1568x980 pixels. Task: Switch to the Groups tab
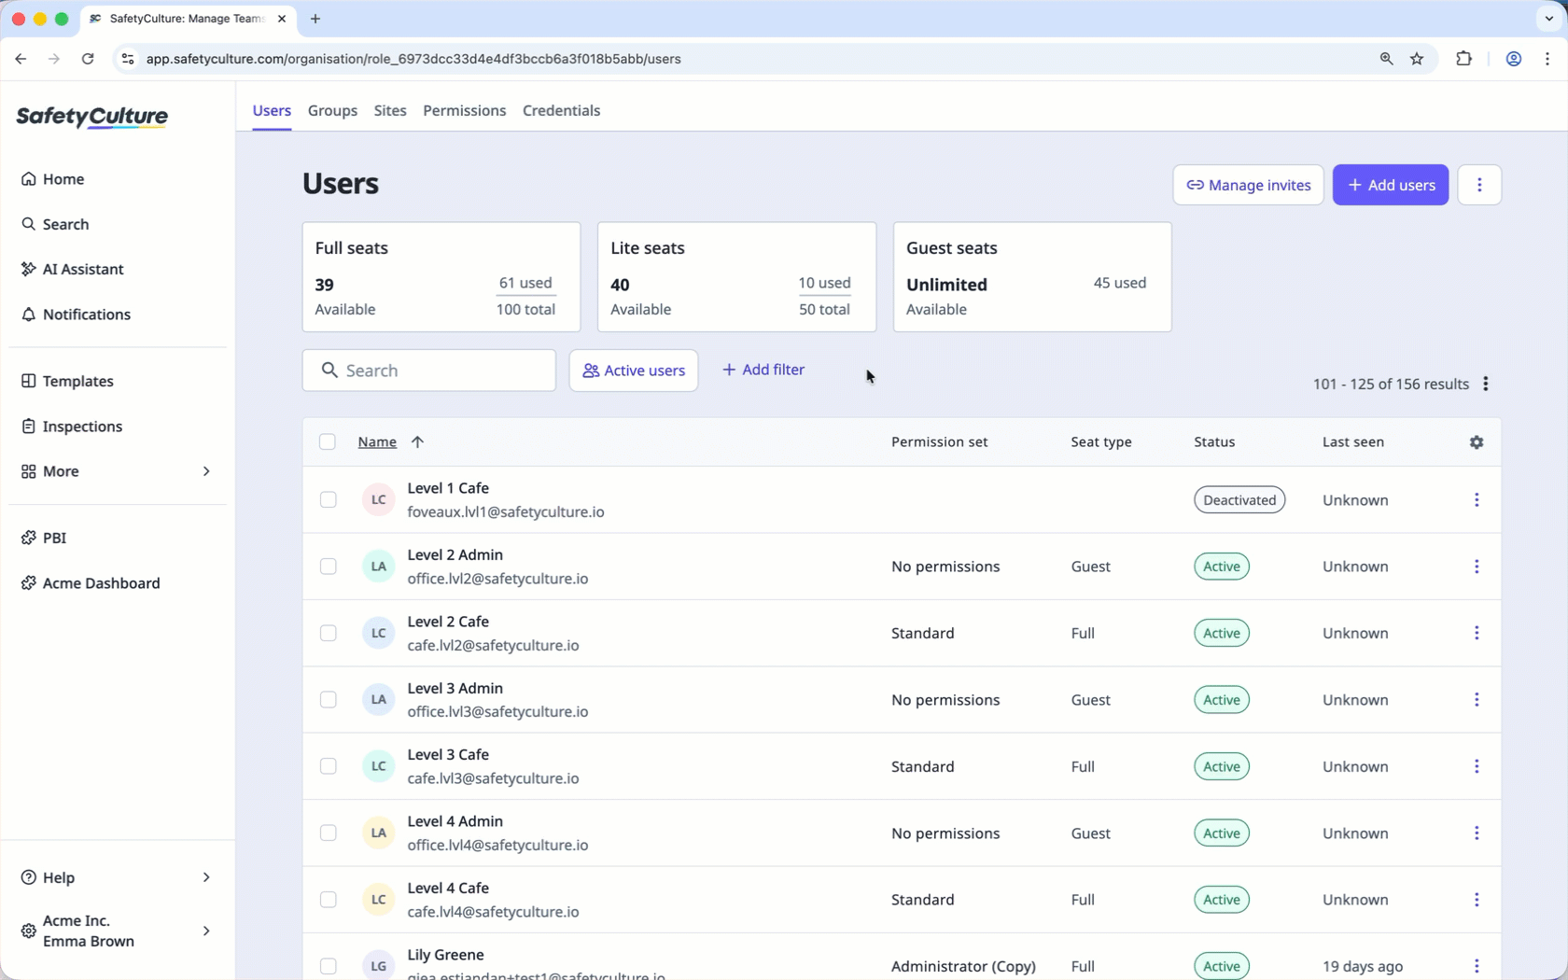[332, 110]
